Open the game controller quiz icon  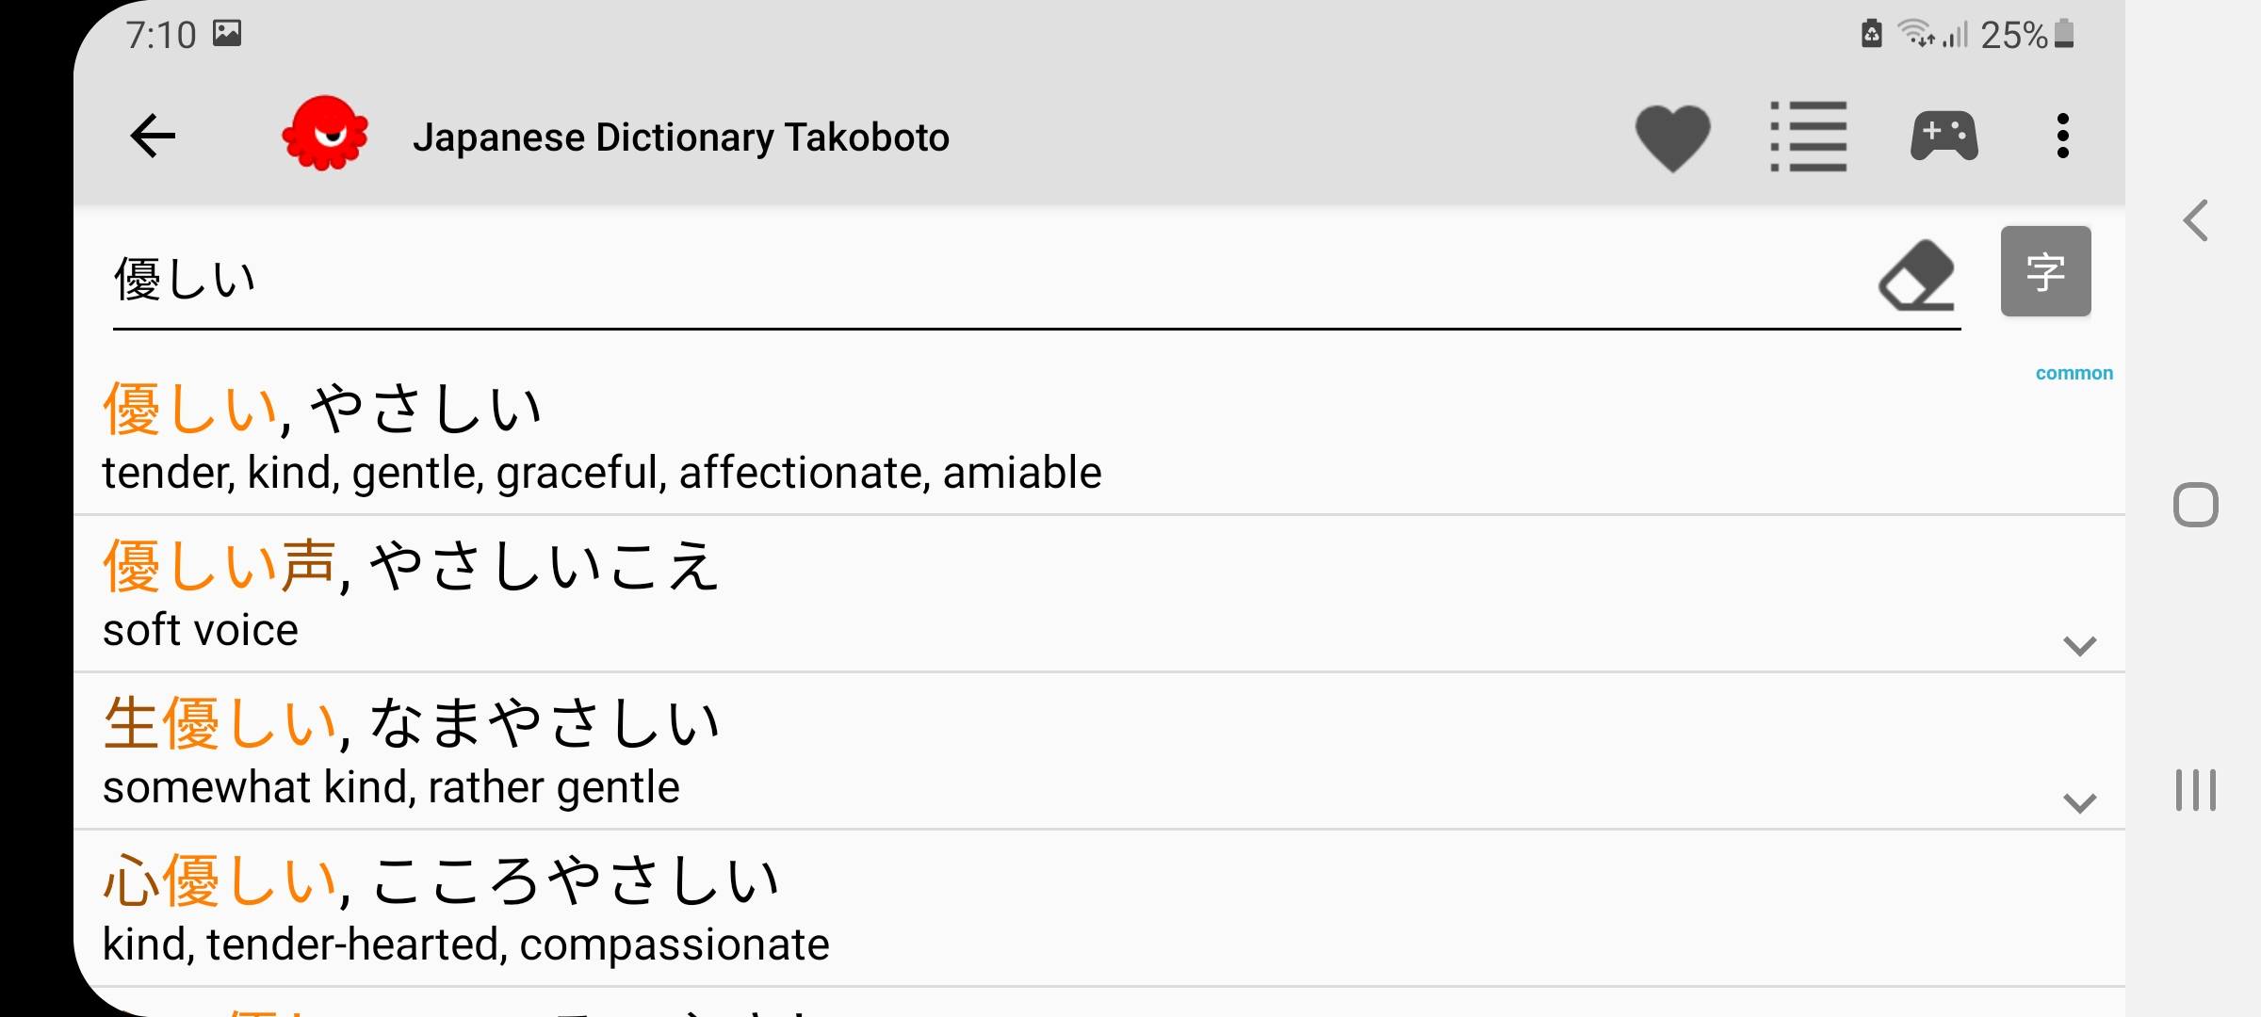click(1944, 137)
